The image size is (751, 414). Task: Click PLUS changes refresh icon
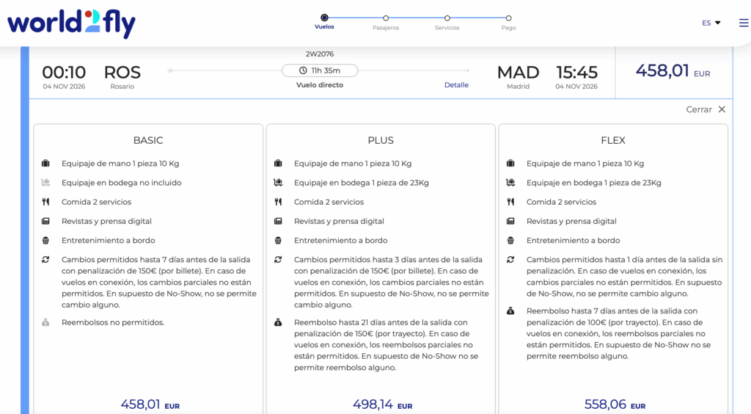tap(278, 259)
